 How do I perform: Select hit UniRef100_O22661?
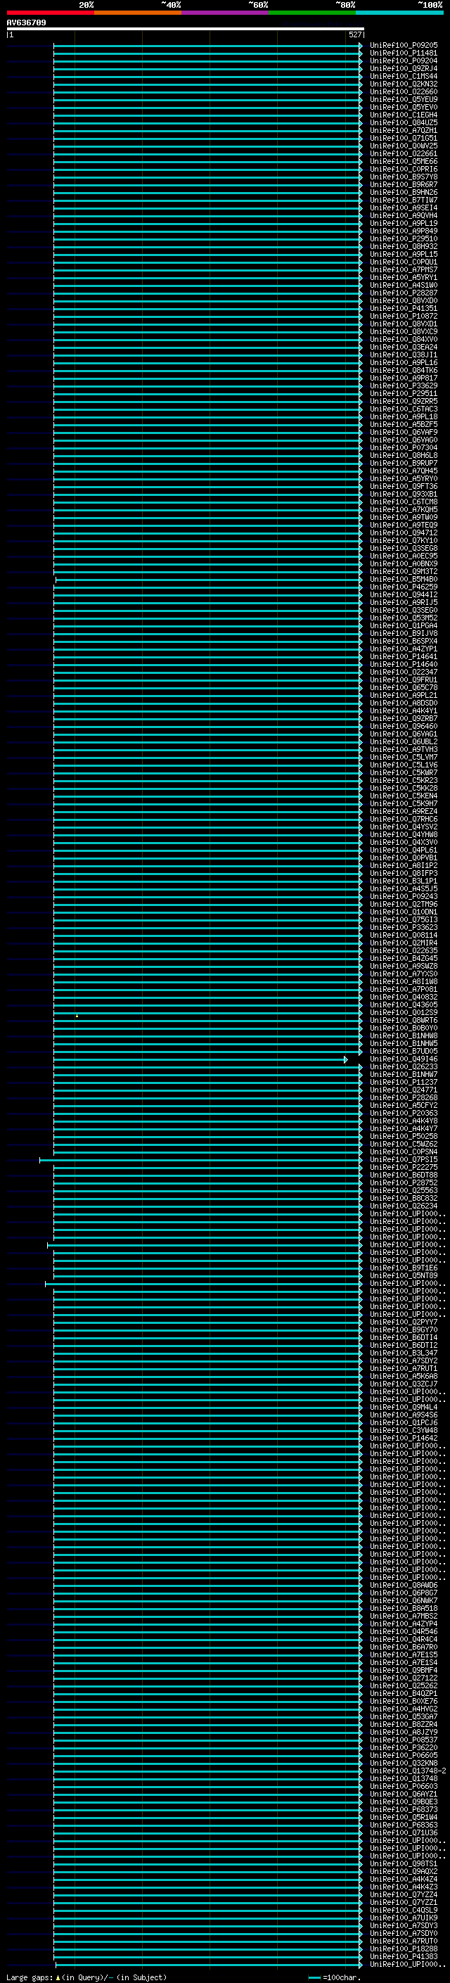point(403,154)
